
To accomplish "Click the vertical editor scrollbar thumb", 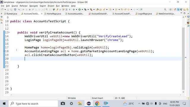I will point(183,59).
